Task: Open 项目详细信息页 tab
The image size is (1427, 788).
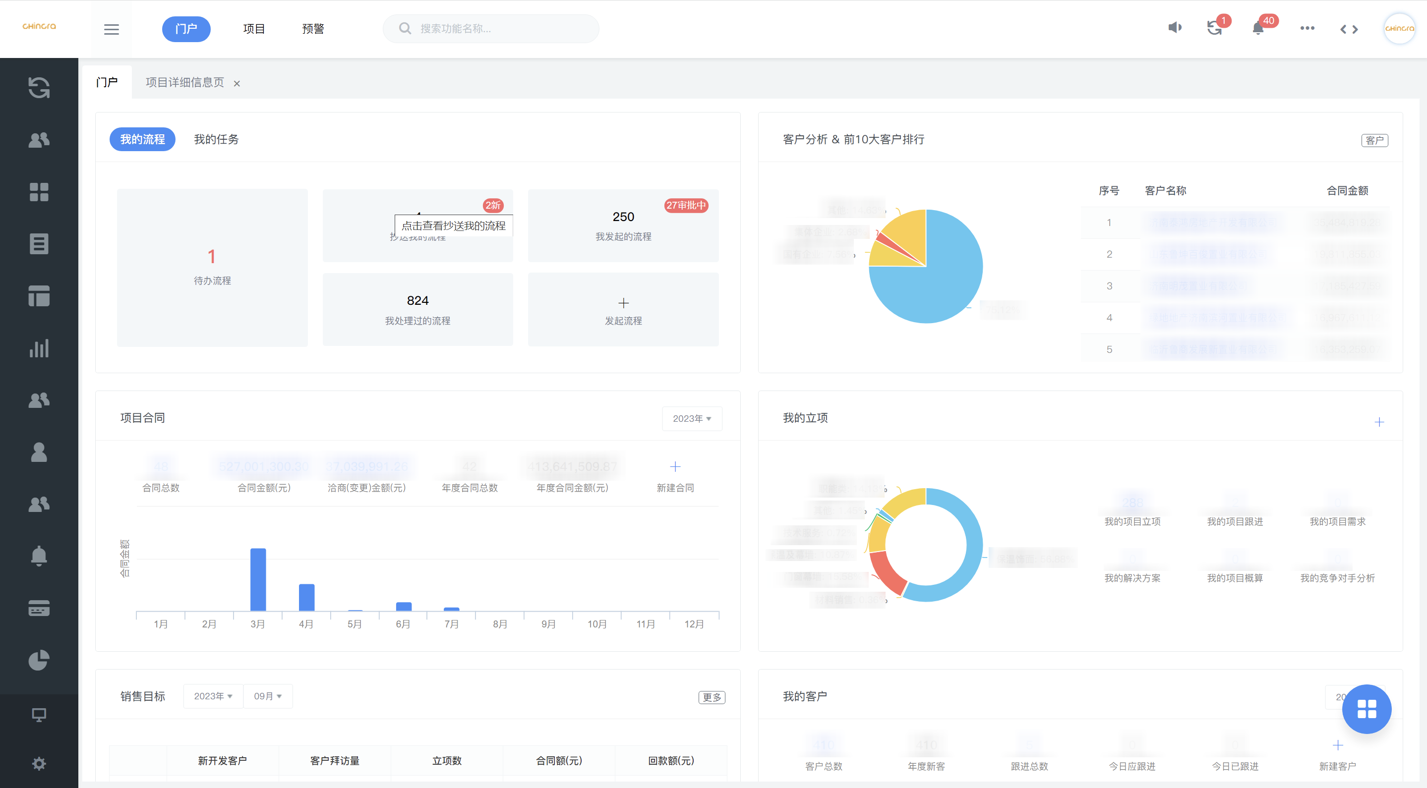Action: tap(184, 82)
